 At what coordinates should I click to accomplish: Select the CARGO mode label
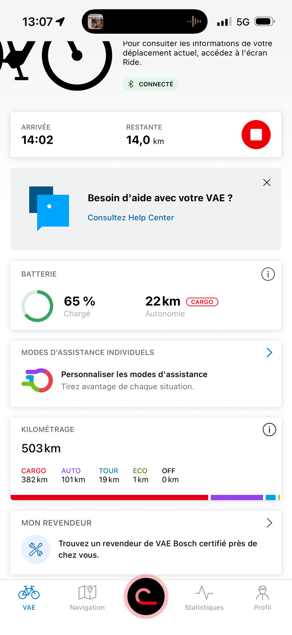pos(33,471)
